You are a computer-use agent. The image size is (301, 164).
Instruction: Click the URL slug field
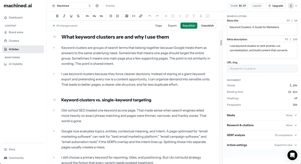[262, 69]
